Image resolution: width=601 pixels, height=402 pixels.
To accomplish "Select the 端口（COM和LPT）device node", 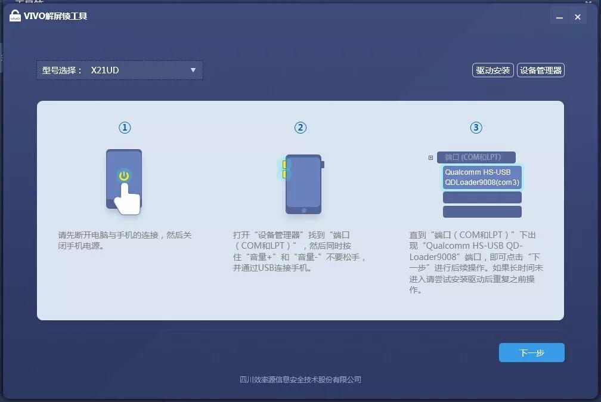I will 478,157.
